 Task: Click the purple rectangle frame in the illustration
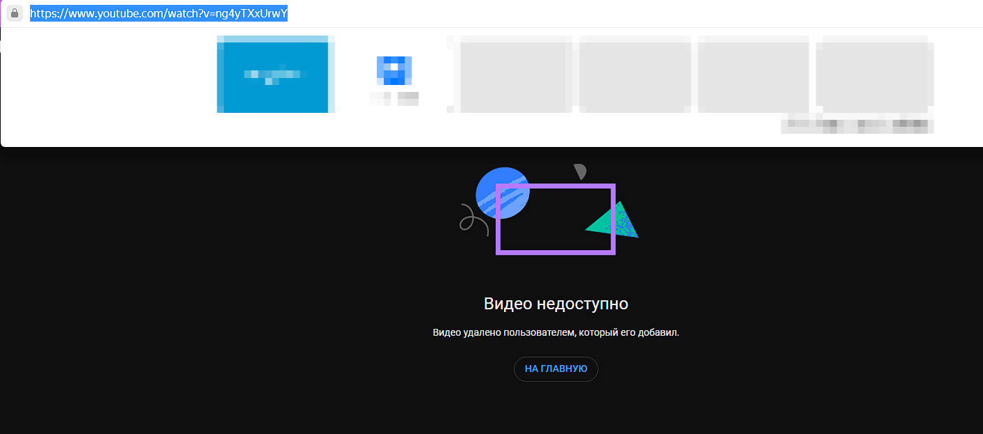point(556,251)
